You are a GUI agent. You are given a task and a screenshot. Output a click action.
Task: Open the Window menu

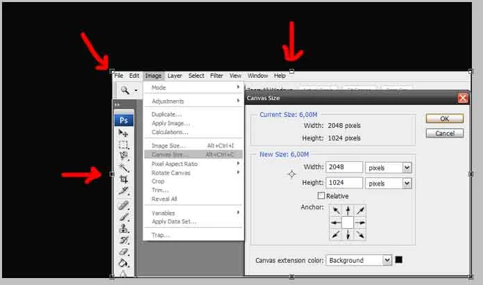pyautogui.click(x=258, y=76)
